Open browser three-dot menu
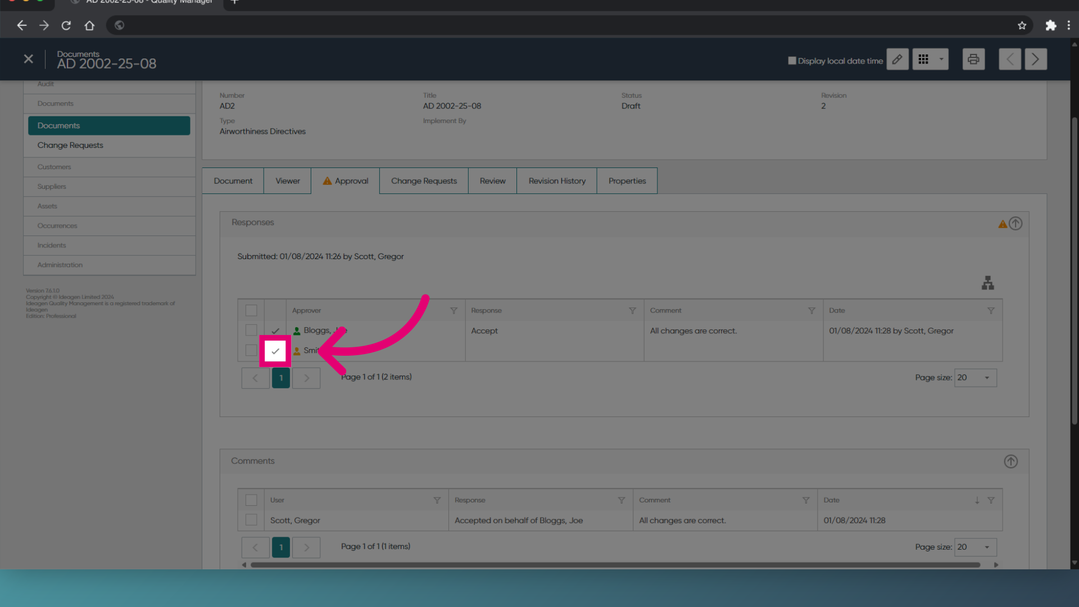The height and width of the screenshot is (607, 1079). point(1069,25)
